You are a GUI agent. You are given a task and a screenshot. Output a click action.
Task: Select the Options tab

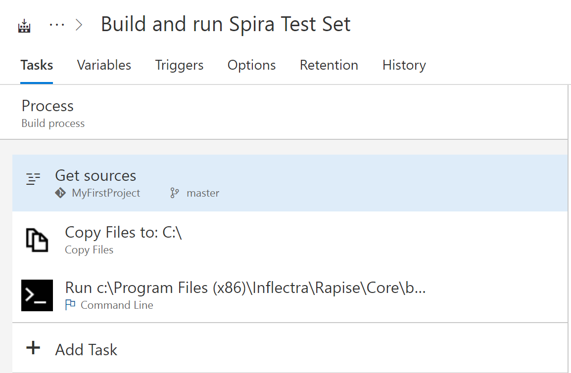click(251, 65)
